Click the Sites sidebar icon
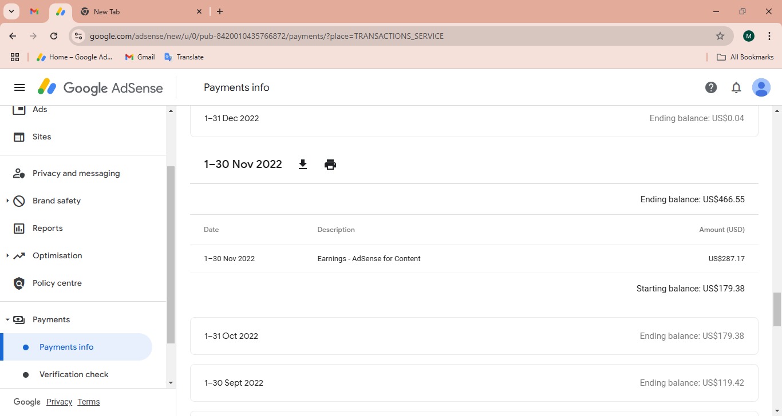 tap(19, 137)
